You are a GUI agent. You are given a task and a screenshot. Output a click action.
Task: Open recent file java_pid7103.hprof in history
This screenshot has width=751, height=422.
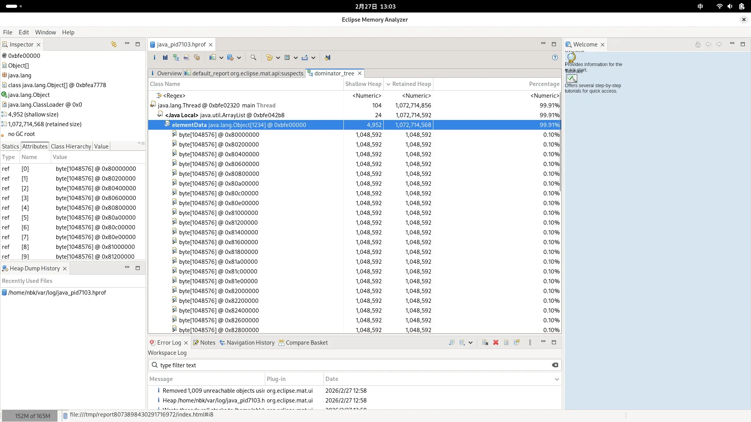(x=57, y=292)
